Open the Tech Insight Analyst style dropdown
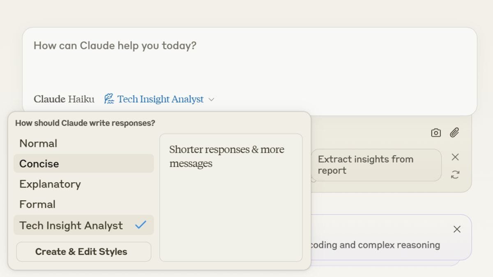This screenshot has height=277, width=493. 159,99
